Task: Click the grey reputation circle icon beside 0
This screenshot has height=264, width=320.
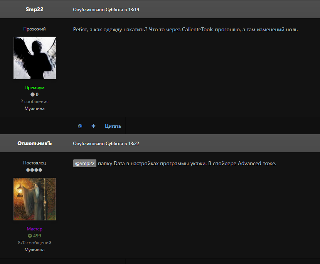Action: 32,95
